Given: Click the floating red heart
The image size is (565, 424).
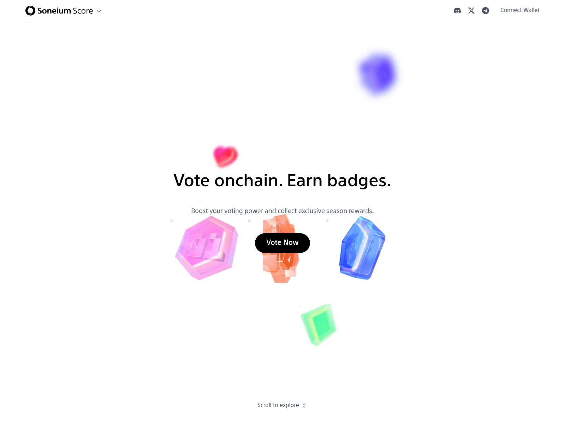Looking at the screenshot, I should 225,156.
